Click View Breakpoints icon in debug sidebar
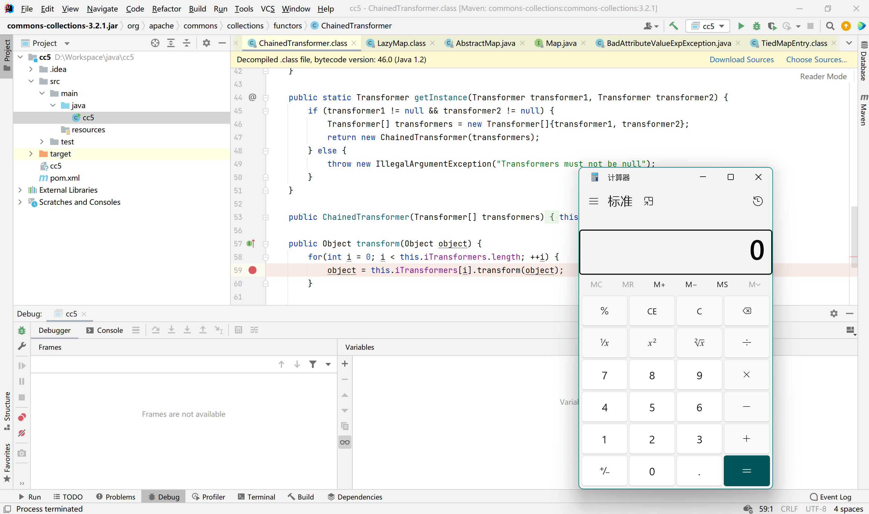This screenshot has height=514, width=869. 22,417
